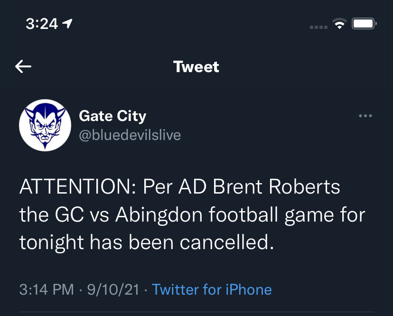Open the @bluedevilslive handle
Viewport: 393px width, 316px height.
[x=130, y=135]
